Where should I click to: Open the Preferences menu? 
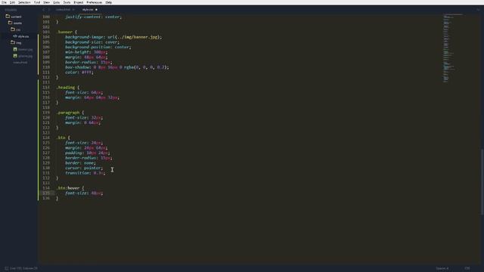[94, 2]
